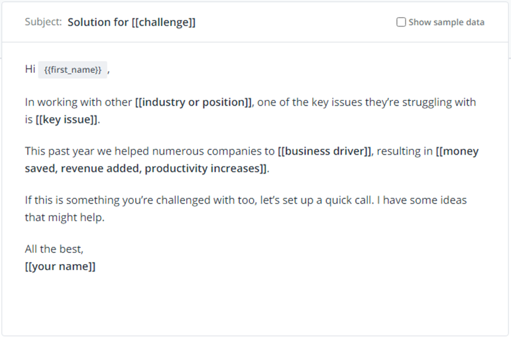Click the [[challenge]] placeholder in subject
The height and width of the screenshot is (337, 511).
coord(164,22)
